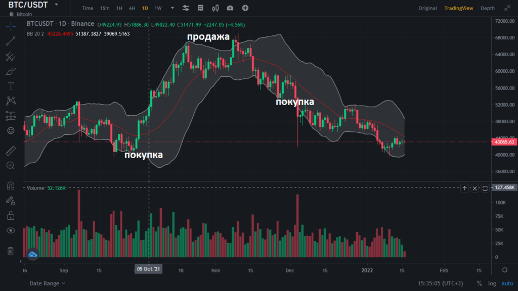Take a chart snapshot with camera icon
518x291 pixels.
point(231,8)
